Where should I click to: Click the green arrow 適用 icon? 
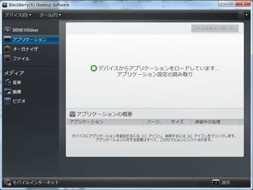point(216,182)
